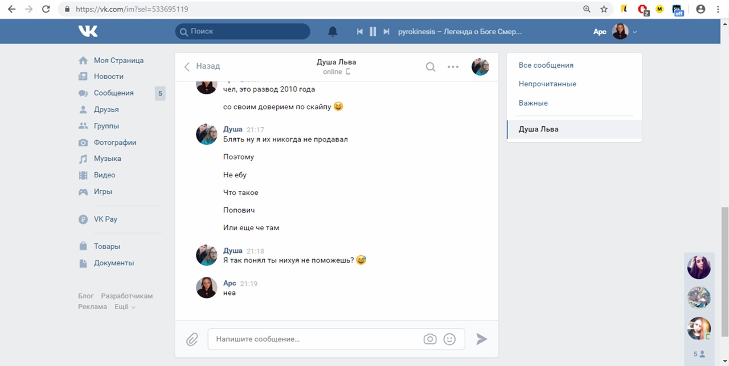Pause the playing music track
The image size is (729, 366).
[373, 32]
